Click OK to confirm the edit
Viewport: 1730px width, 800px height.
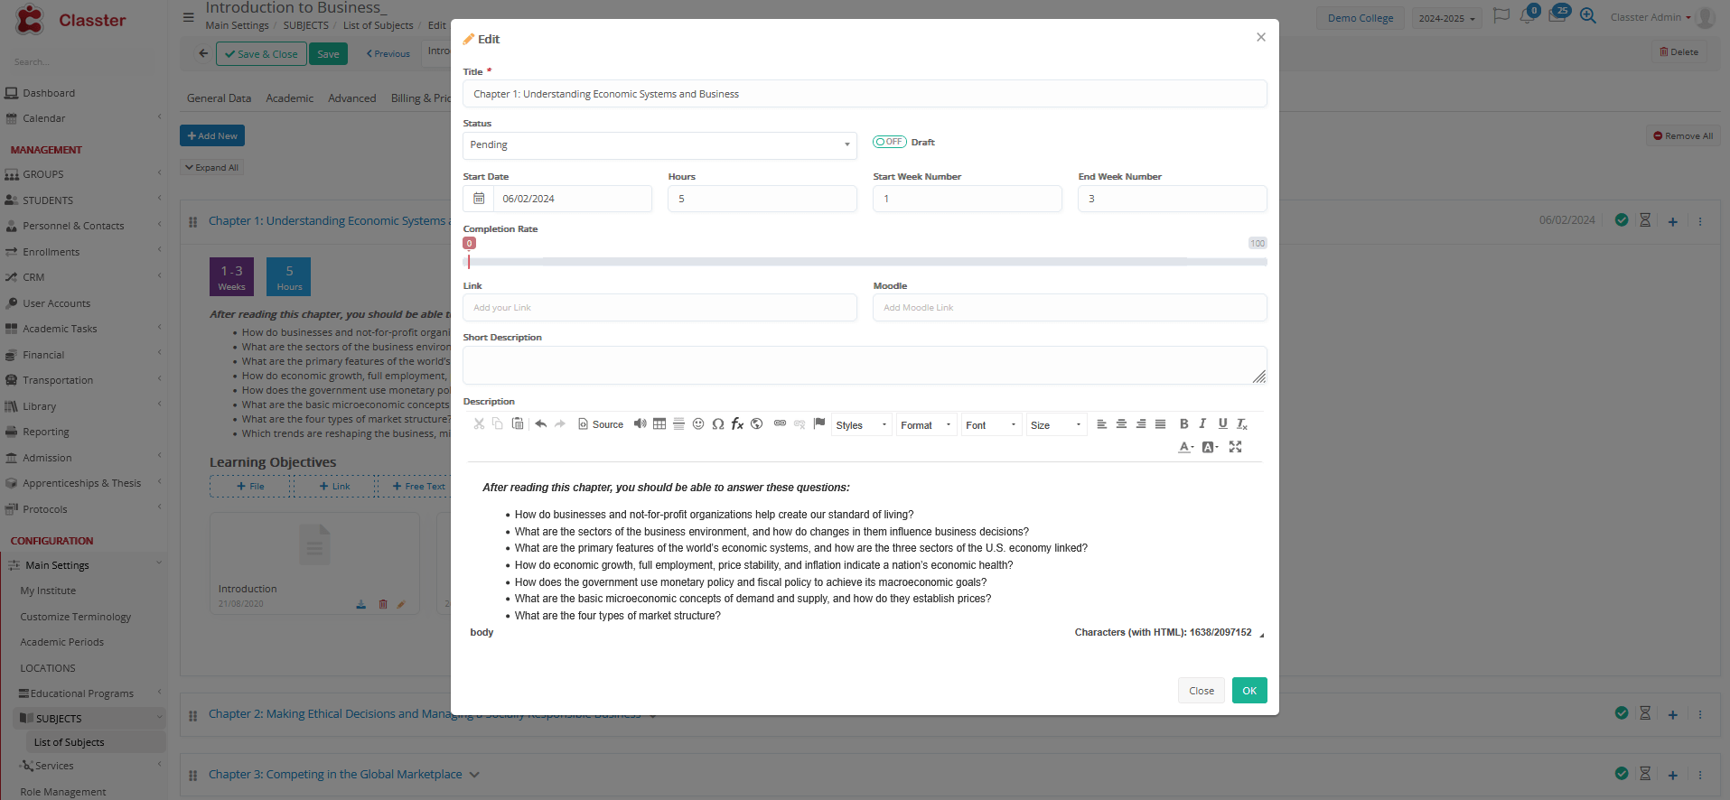[1248, 691]
